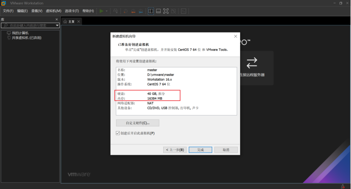Toggle the Show Library sidebar icon
Viewport: 351px width, 189px height.
coord(151,11)
